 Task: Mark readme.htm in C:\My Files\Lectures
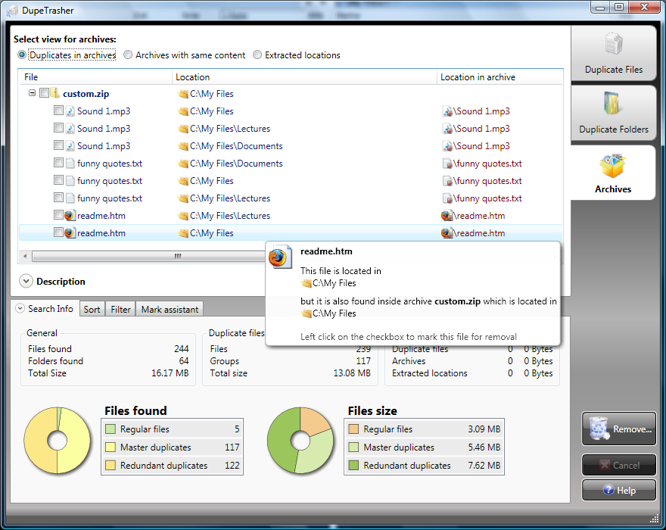point(58,215)
